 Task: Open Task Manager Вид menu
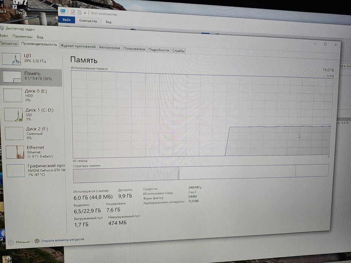40,37
